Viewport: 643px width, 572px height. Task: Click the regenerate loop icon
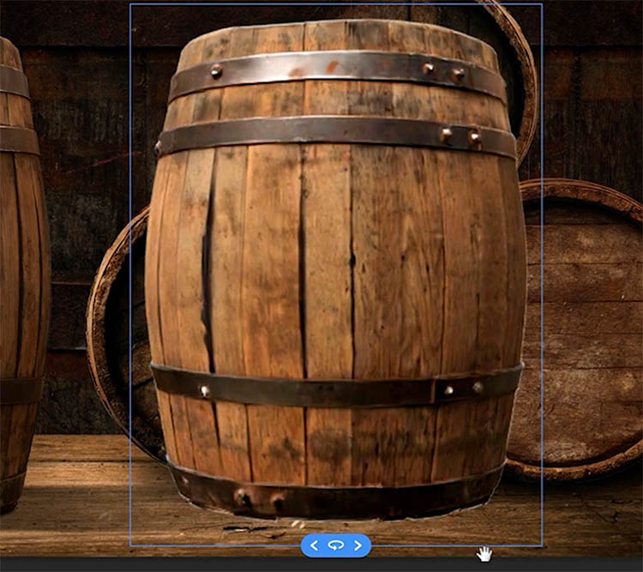336,545
